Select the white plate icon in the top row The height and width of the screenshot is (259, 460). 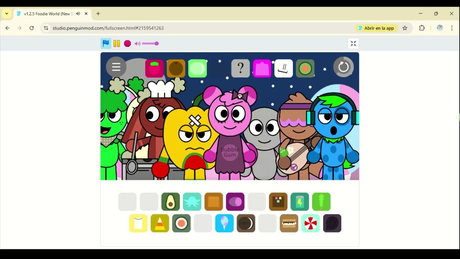click(284, 68)
